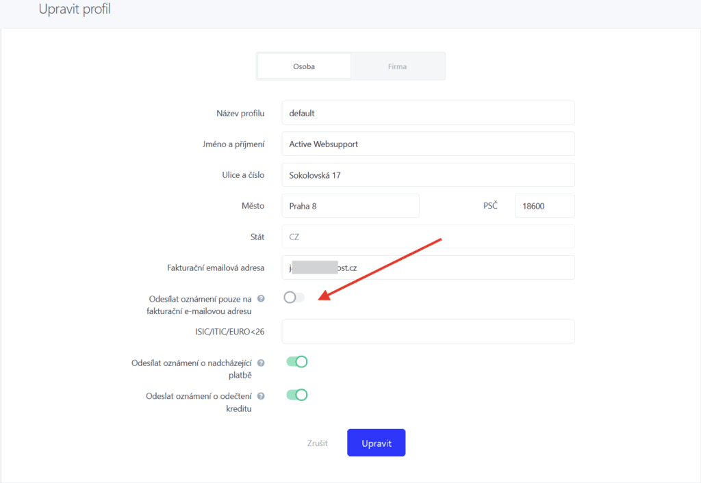The height and width of the screenshot is (483, 701).
Task: Click the Město label
Action: [x=253, y=206]
